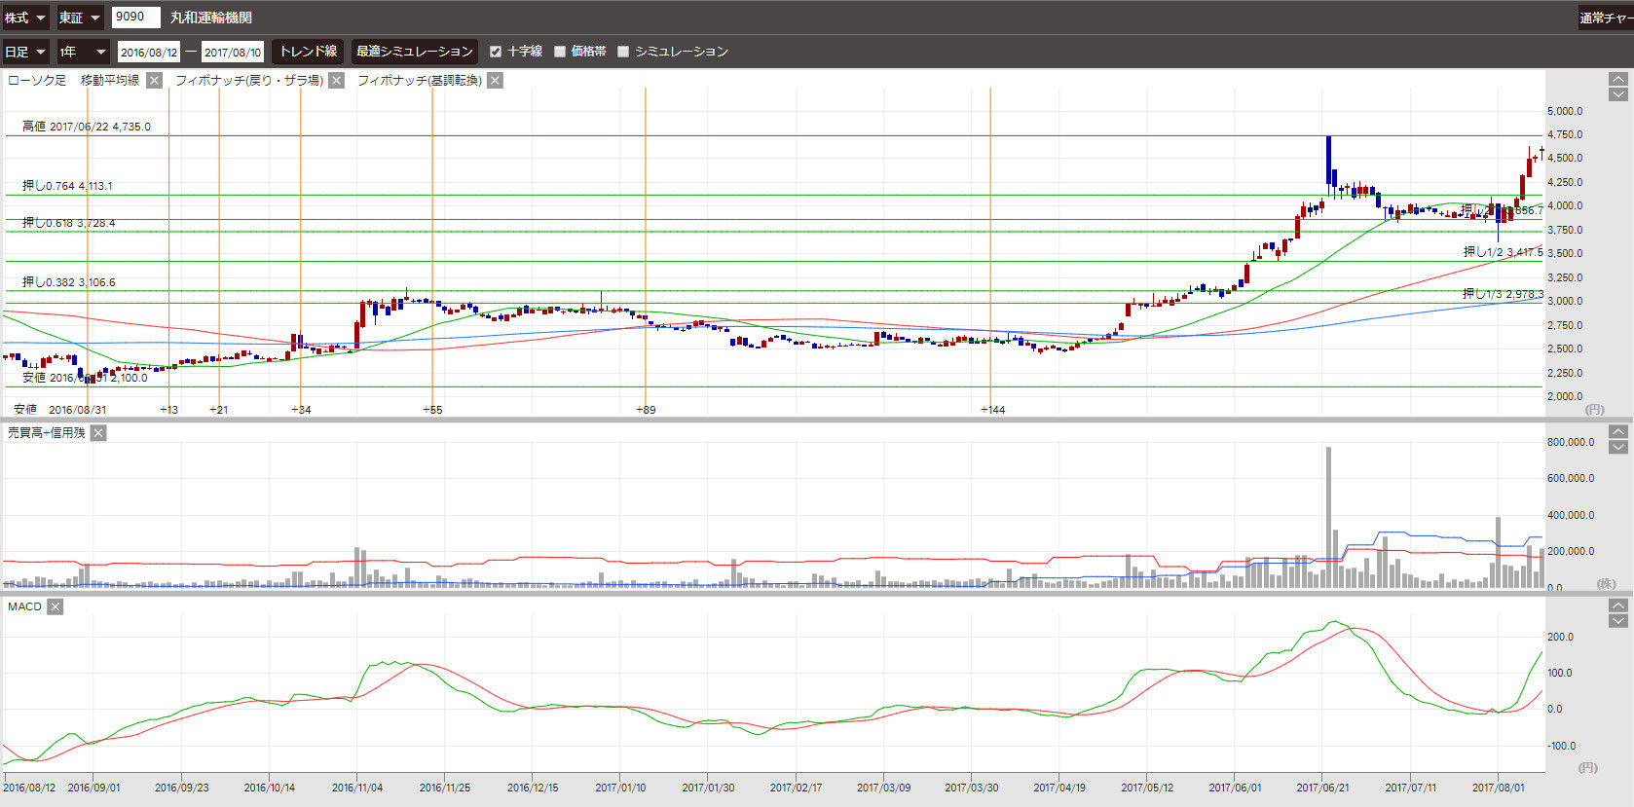Close the 売買高+信用残 panel

pyautogui.click(x=98, y=432)
